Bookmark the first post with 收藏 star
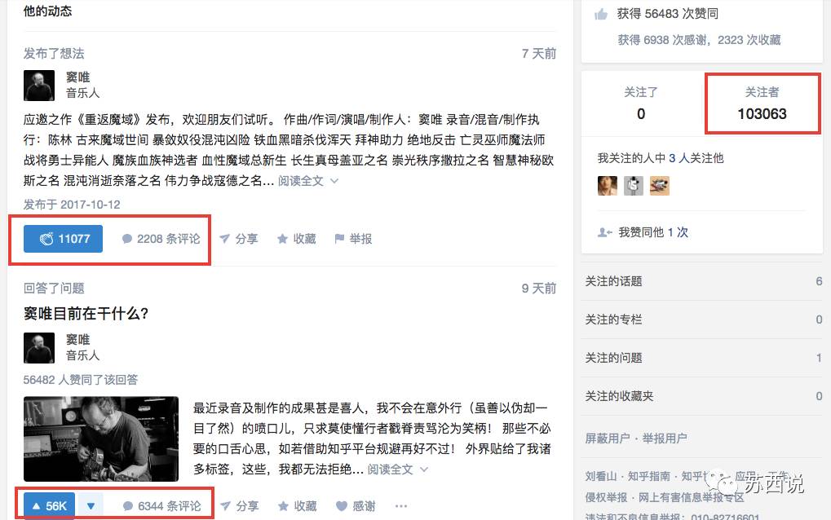The width and height of the screenshot is (831, 520). [x=297, y=239]
